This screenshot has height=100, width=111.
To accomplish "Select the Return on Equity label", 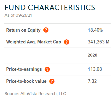I will (x=23, y=30).
